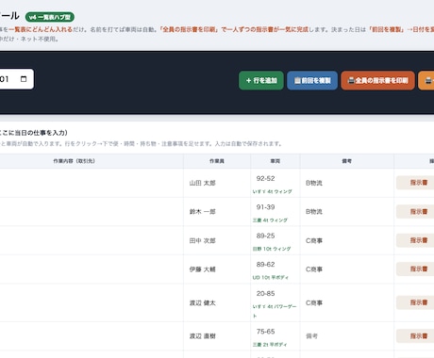Click the 車両 column header
Viewport: 434px width, 358px height.
(275, 161)
